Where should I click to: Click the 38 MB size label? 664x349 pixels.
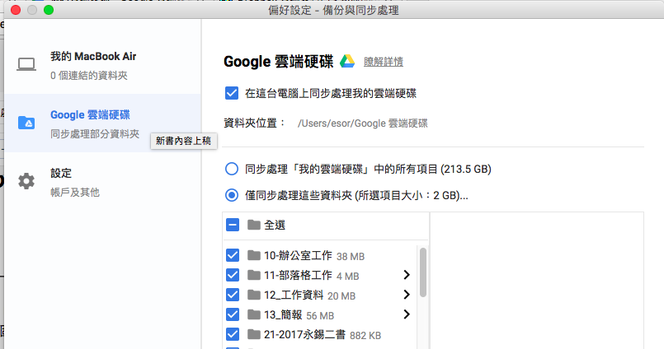point(351,257)
